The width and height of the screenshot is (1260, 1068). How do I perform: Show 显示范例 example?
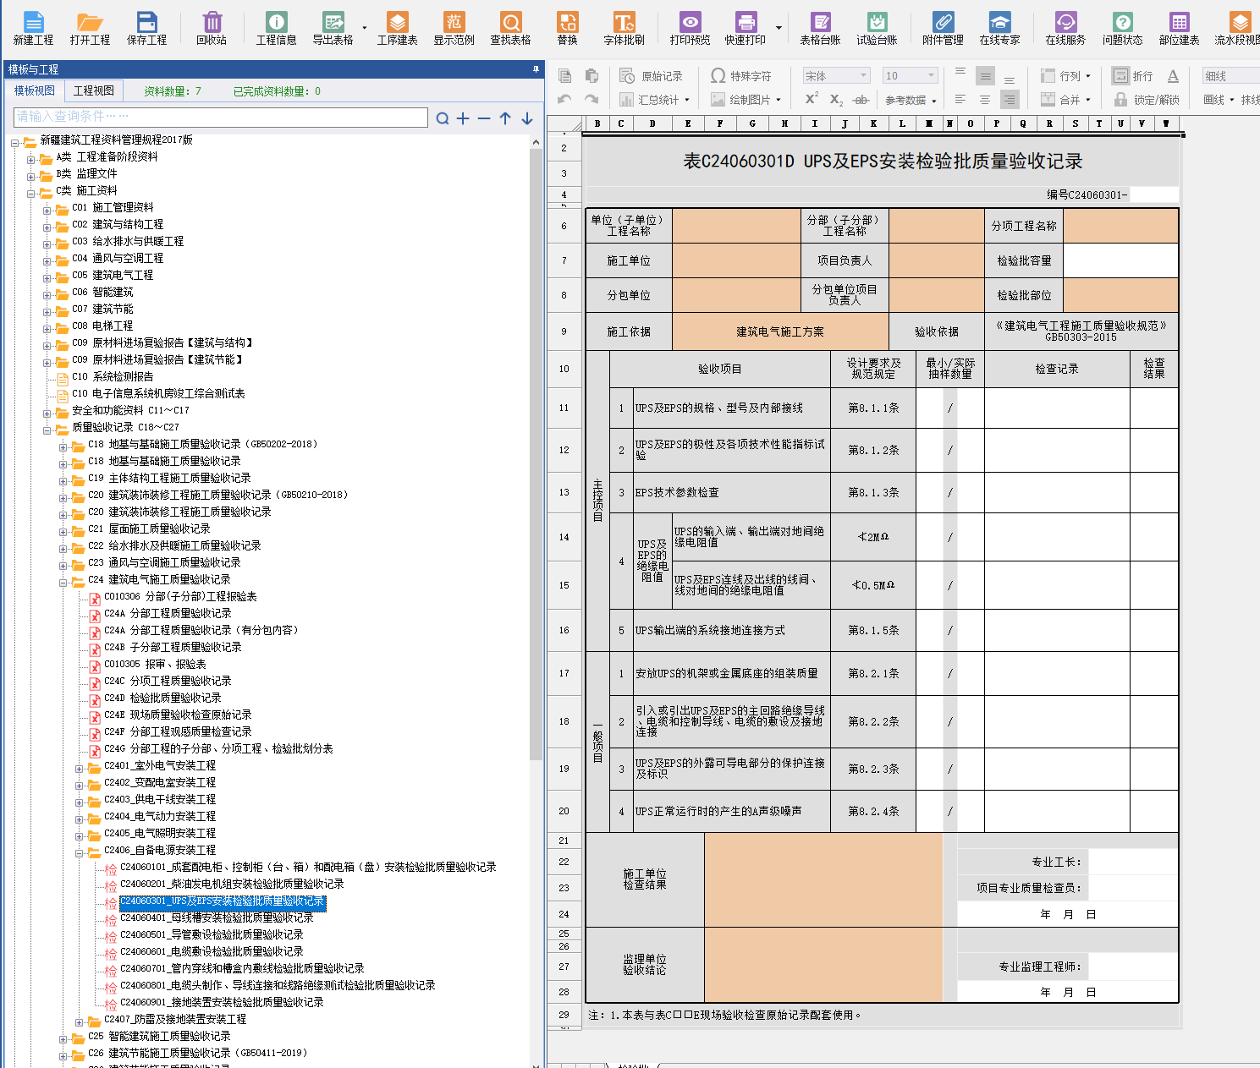tap(454, 29)
